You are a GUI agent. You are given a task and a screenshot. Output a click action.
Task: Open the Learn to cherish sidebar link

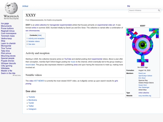pyautogui.click(x=8, y=43)
